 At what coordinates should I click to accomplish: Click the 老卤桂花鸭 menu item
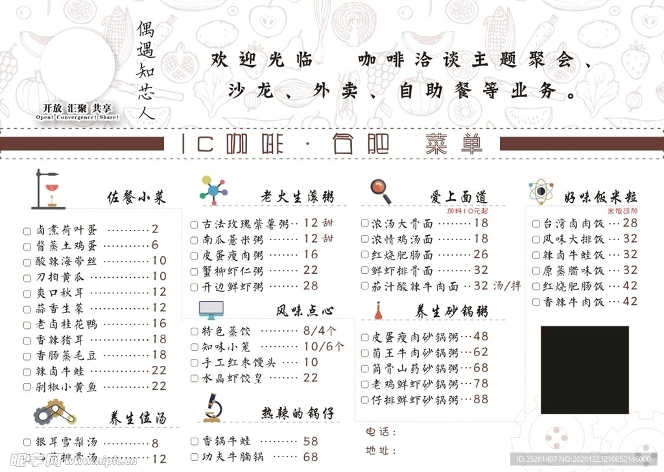[x=67, y=324]
